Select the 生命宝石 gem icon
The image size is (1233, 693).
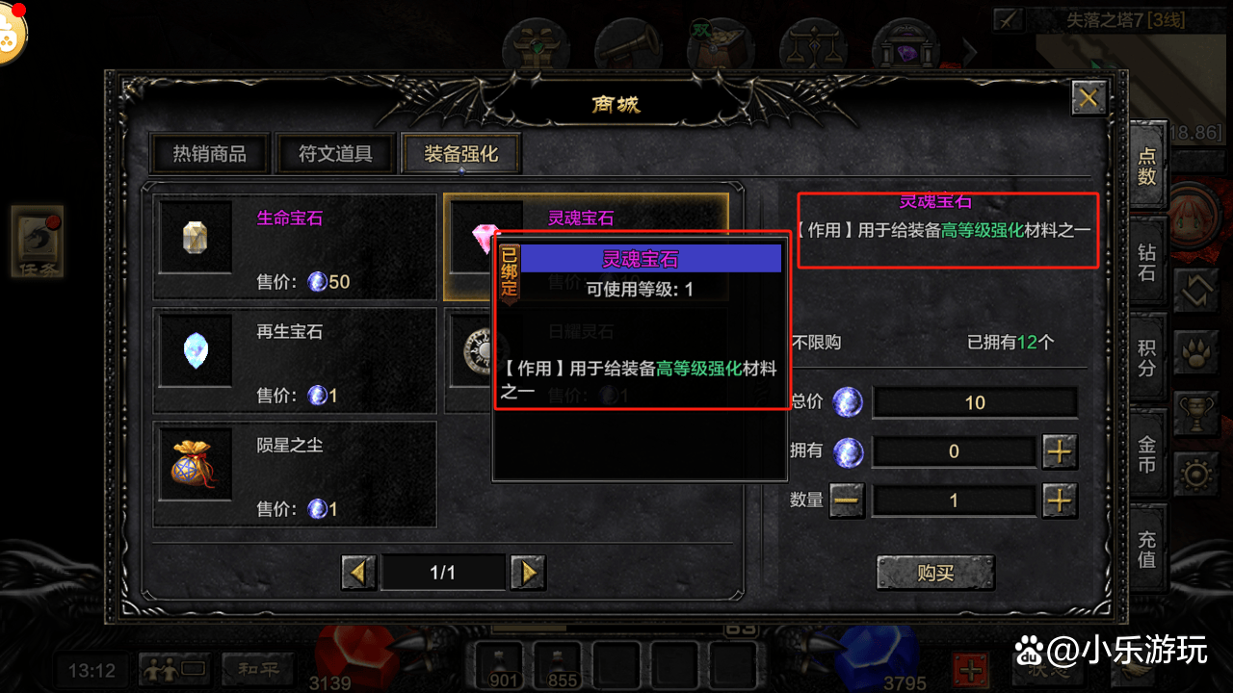pos(196,237)
